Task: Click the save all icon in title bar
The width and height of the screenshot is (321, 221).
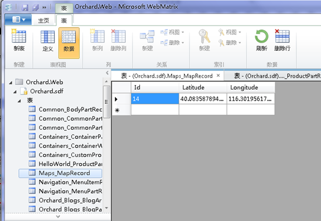Action: [x=35, y=8]
